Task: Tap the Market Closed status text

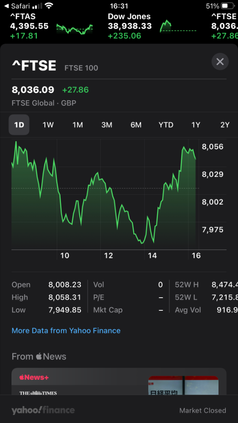Action: (203, 410)
